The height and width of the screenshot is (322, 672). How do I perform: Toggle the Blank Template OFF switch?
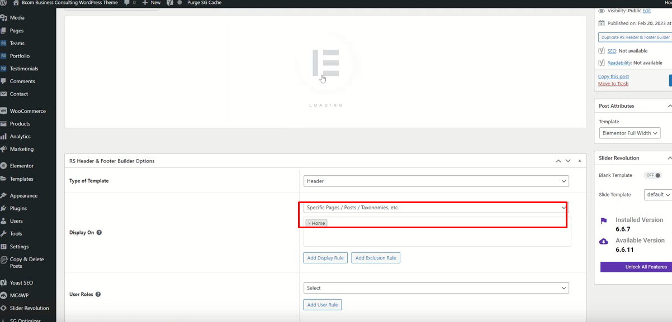(x=652, y=175)
